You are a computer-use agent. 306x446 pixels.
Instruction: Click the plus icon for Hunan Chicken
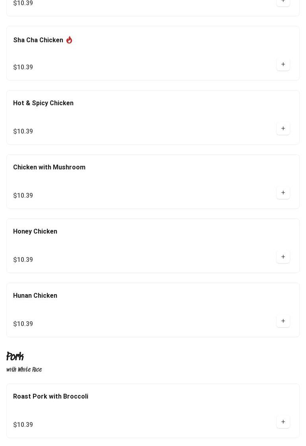point(283,321)
